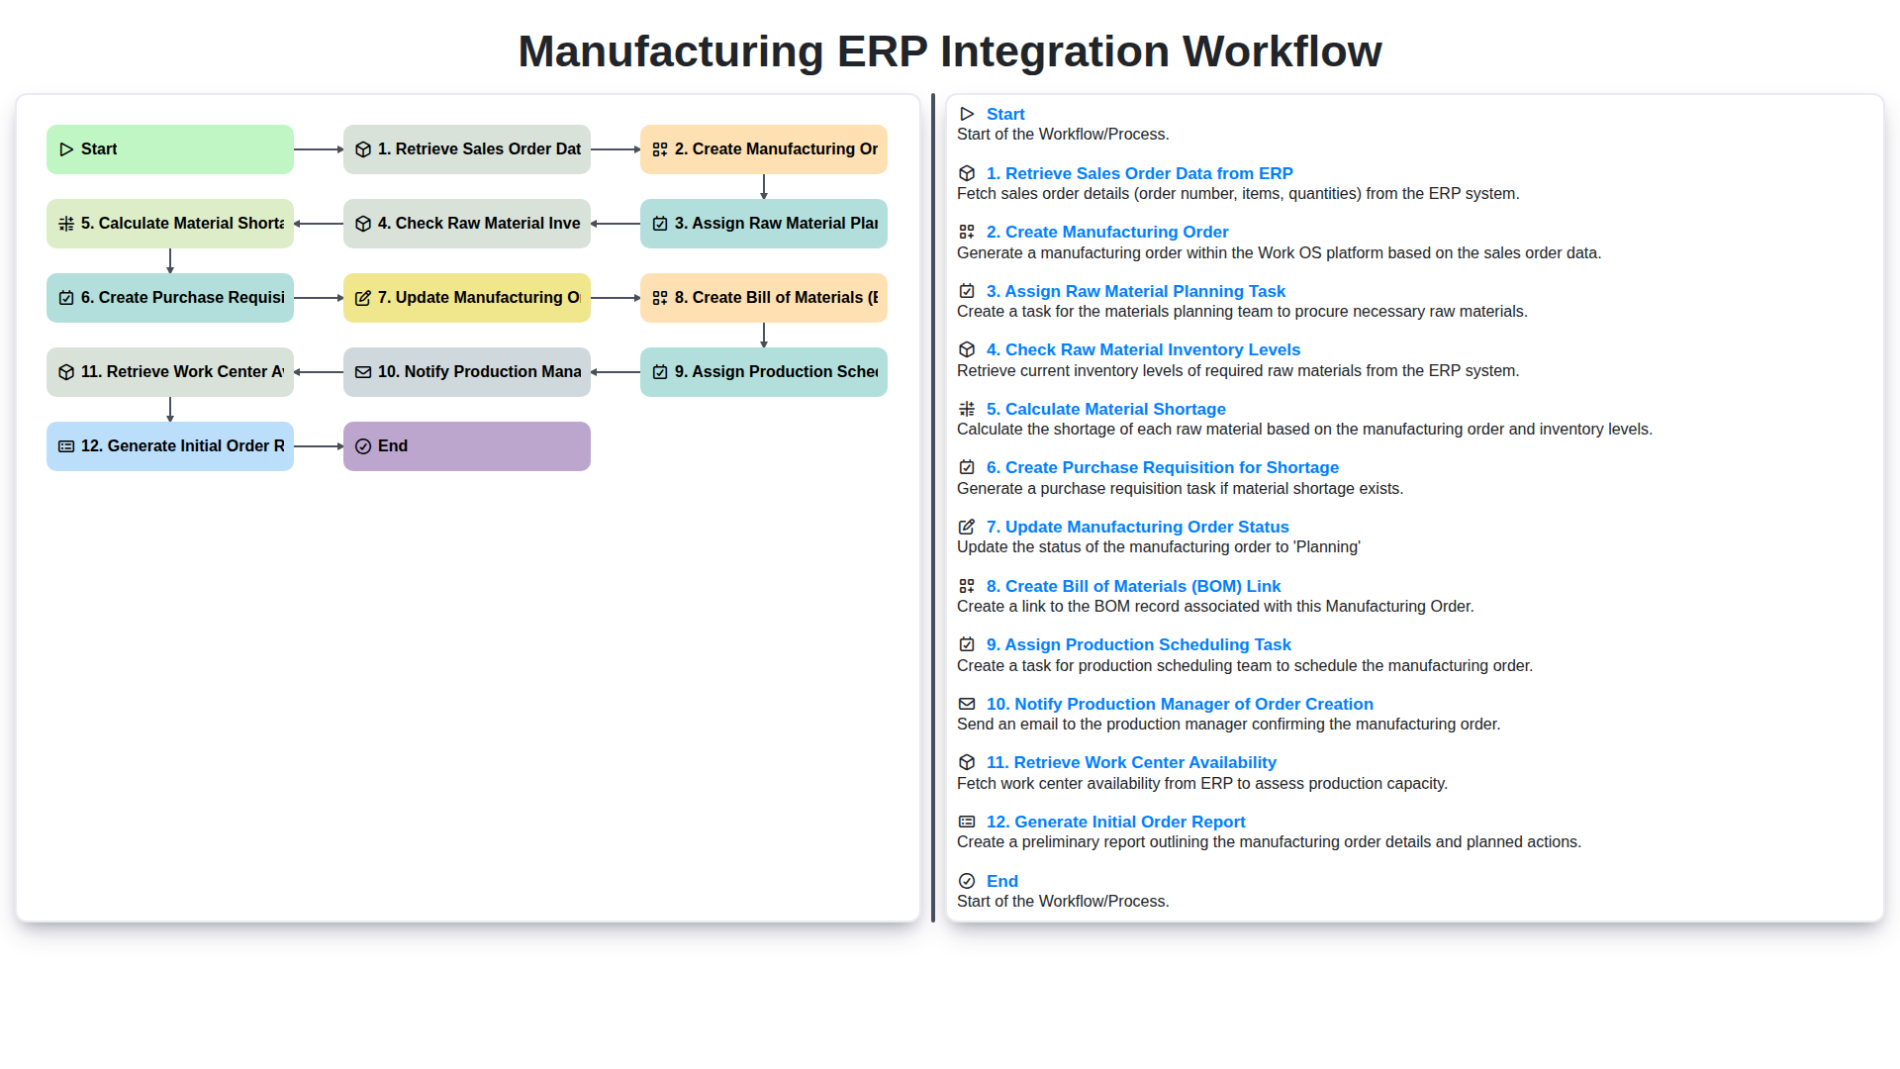Click the edit icon on Update Manufacturing Order Status

tap(362, 297)
